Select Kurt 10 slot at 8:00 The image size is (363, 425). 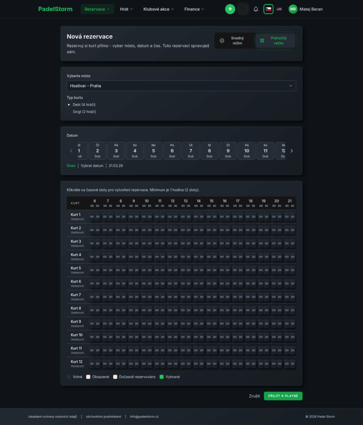[x=118, y=337]
